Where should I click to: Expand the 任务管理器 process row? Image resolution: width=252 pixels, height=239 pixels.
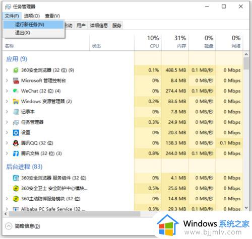pos(7,122)
